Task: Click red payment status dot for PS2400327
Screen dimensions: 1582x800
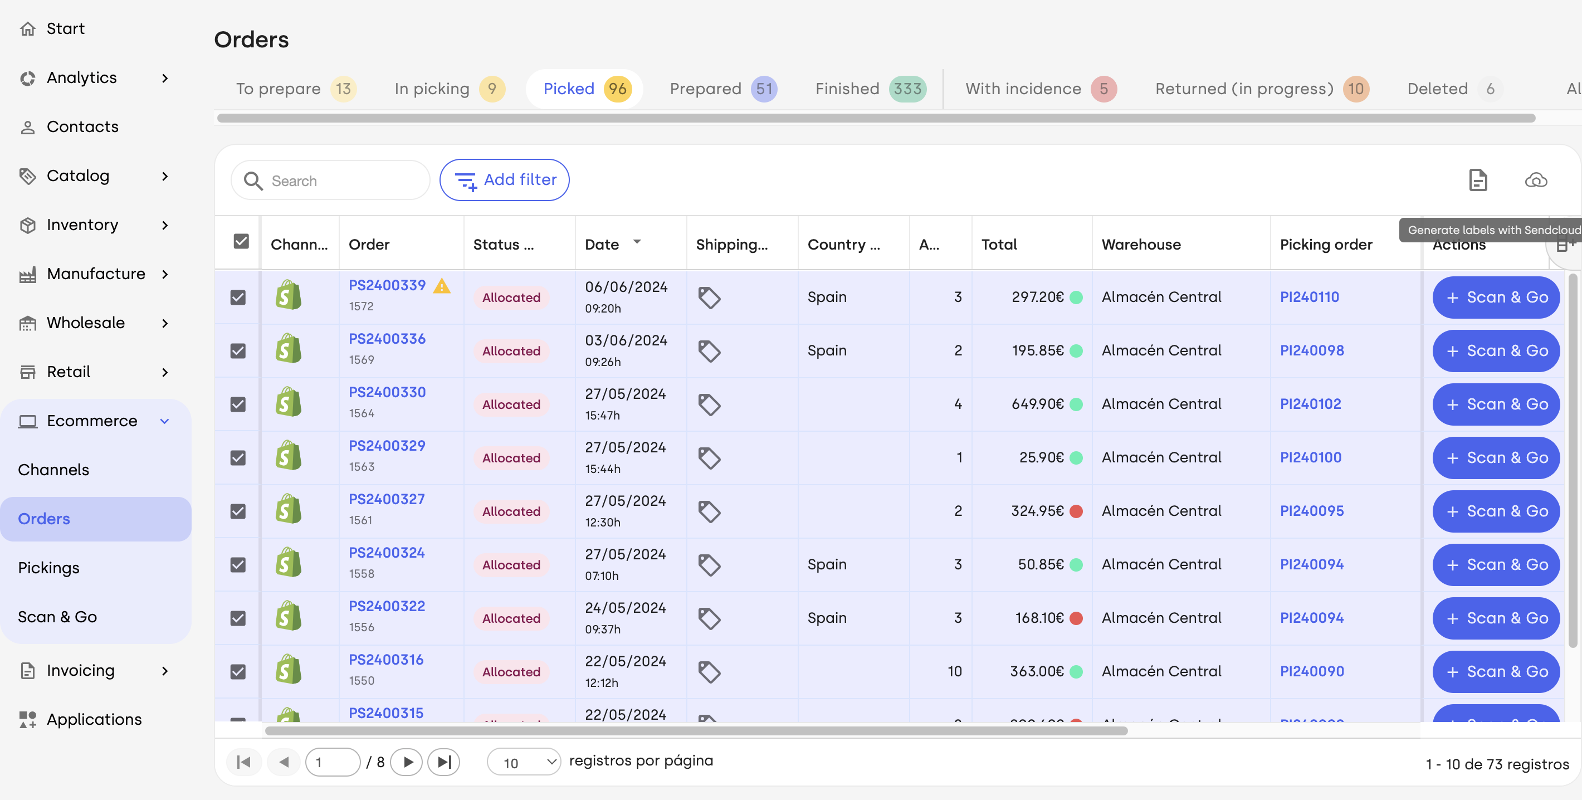Action: click(x=1076, y=511)
